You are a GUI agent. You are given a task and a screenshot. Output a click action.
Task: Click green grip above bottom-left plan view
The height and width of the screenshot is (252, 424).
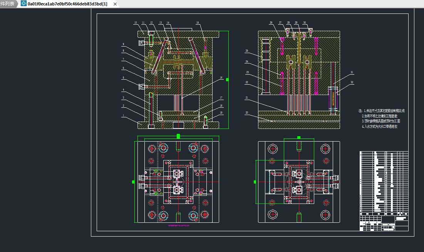pos(178,136)
